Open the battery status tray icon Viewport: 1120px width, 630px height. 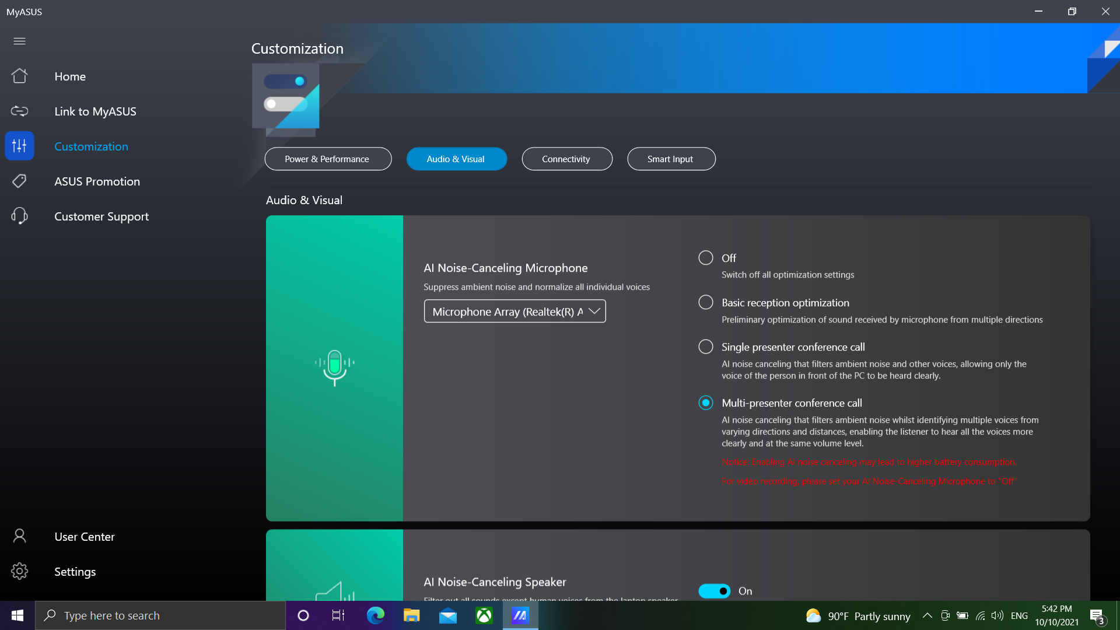pyautogui.click(x=963, y=615)
